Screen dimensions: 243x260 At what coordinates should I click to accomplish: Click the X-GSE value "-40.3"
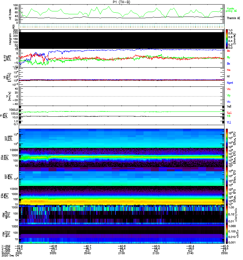coord(224,246)
